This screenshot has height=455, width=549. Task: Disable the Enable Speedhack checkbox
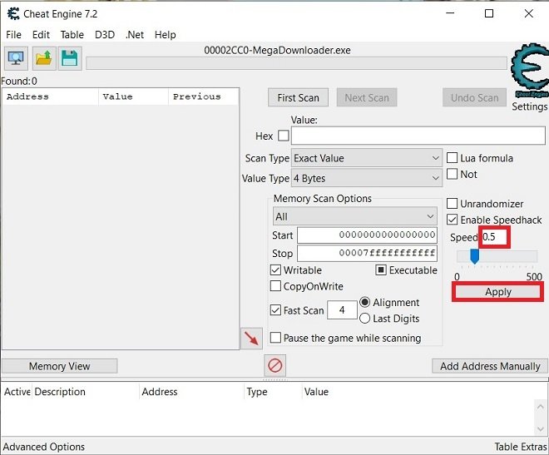[452, 220]
